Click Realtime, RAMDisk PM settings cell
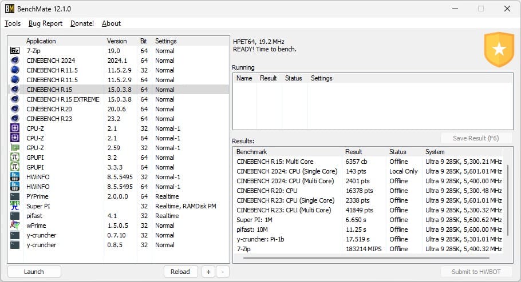 tap(185, 206)
